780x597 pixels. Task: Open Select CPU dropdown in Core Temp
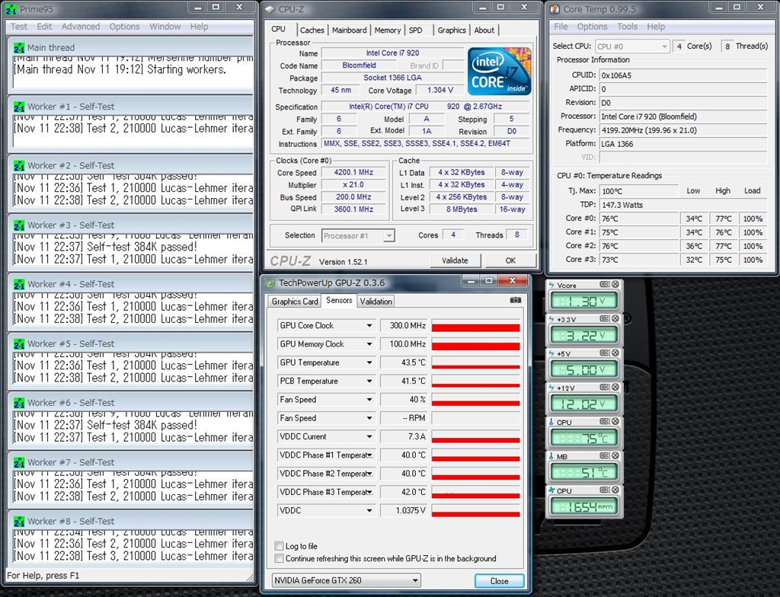pos(663,46)
